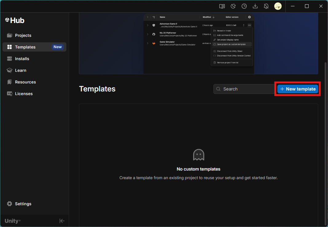Viewport: 328px width, 227px height.
Task: Click the New badge on Templates
Action: [57, 47]
